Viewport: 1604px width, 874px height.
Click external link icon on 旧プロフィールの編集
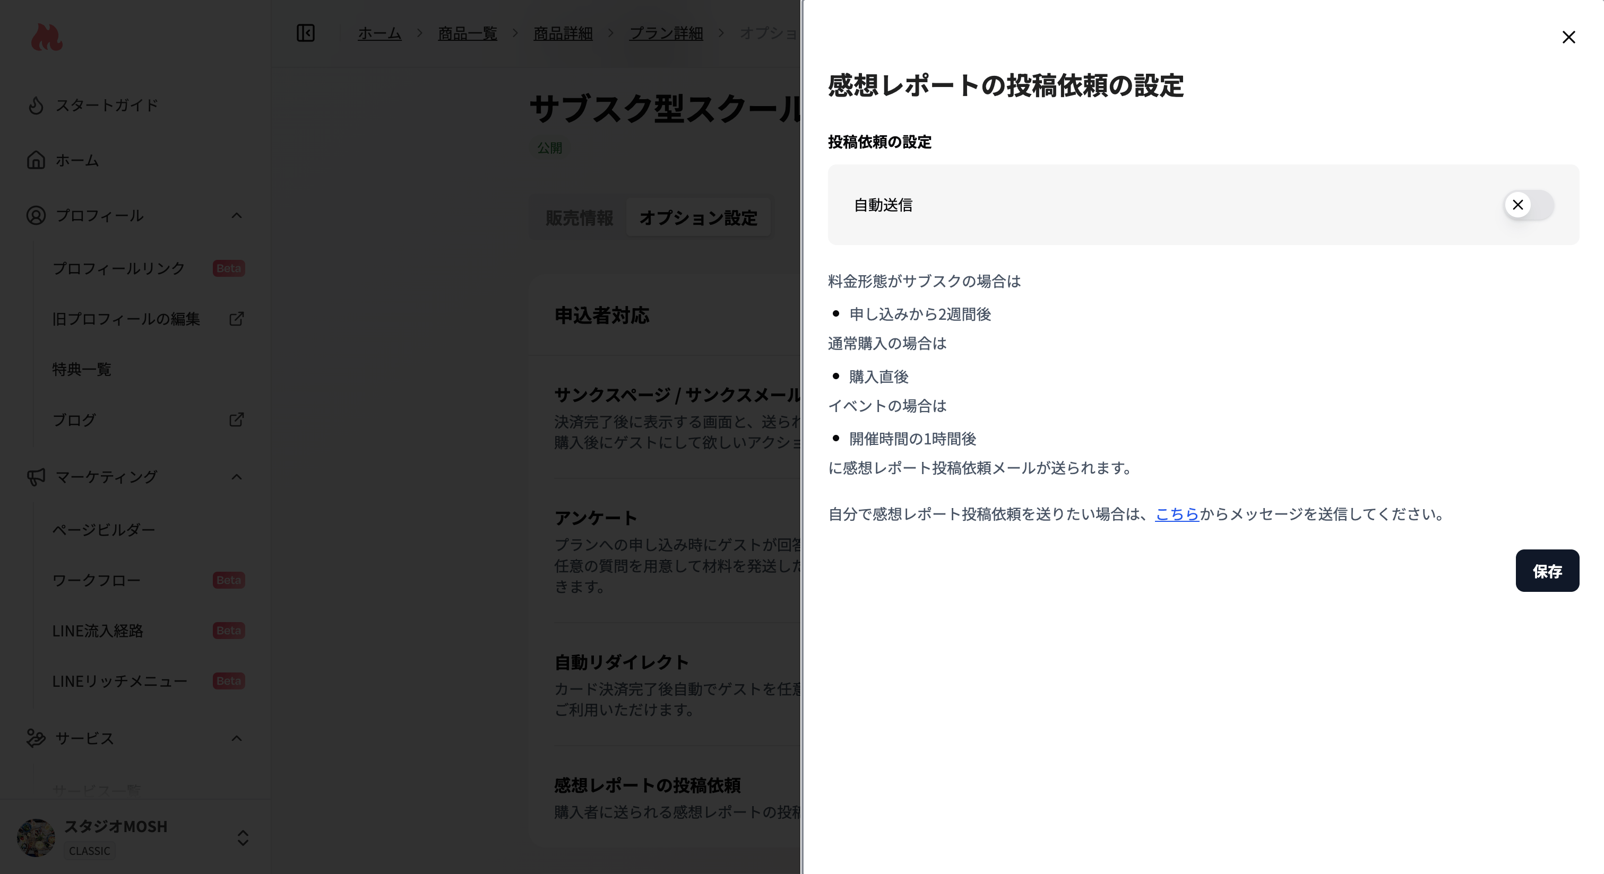237,319
